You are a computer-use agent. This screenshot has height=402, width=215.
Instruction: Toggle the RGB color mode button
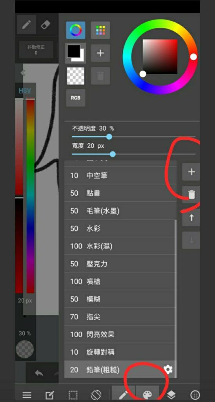[x=76, y=98]
